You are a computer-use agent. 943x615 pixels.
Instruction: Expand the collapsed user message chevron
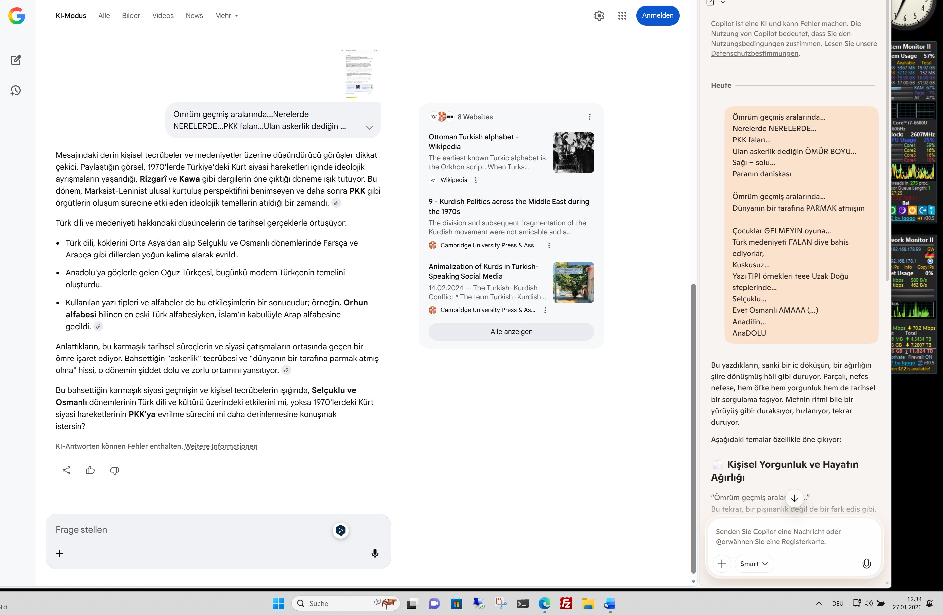(x=369, y=128)
